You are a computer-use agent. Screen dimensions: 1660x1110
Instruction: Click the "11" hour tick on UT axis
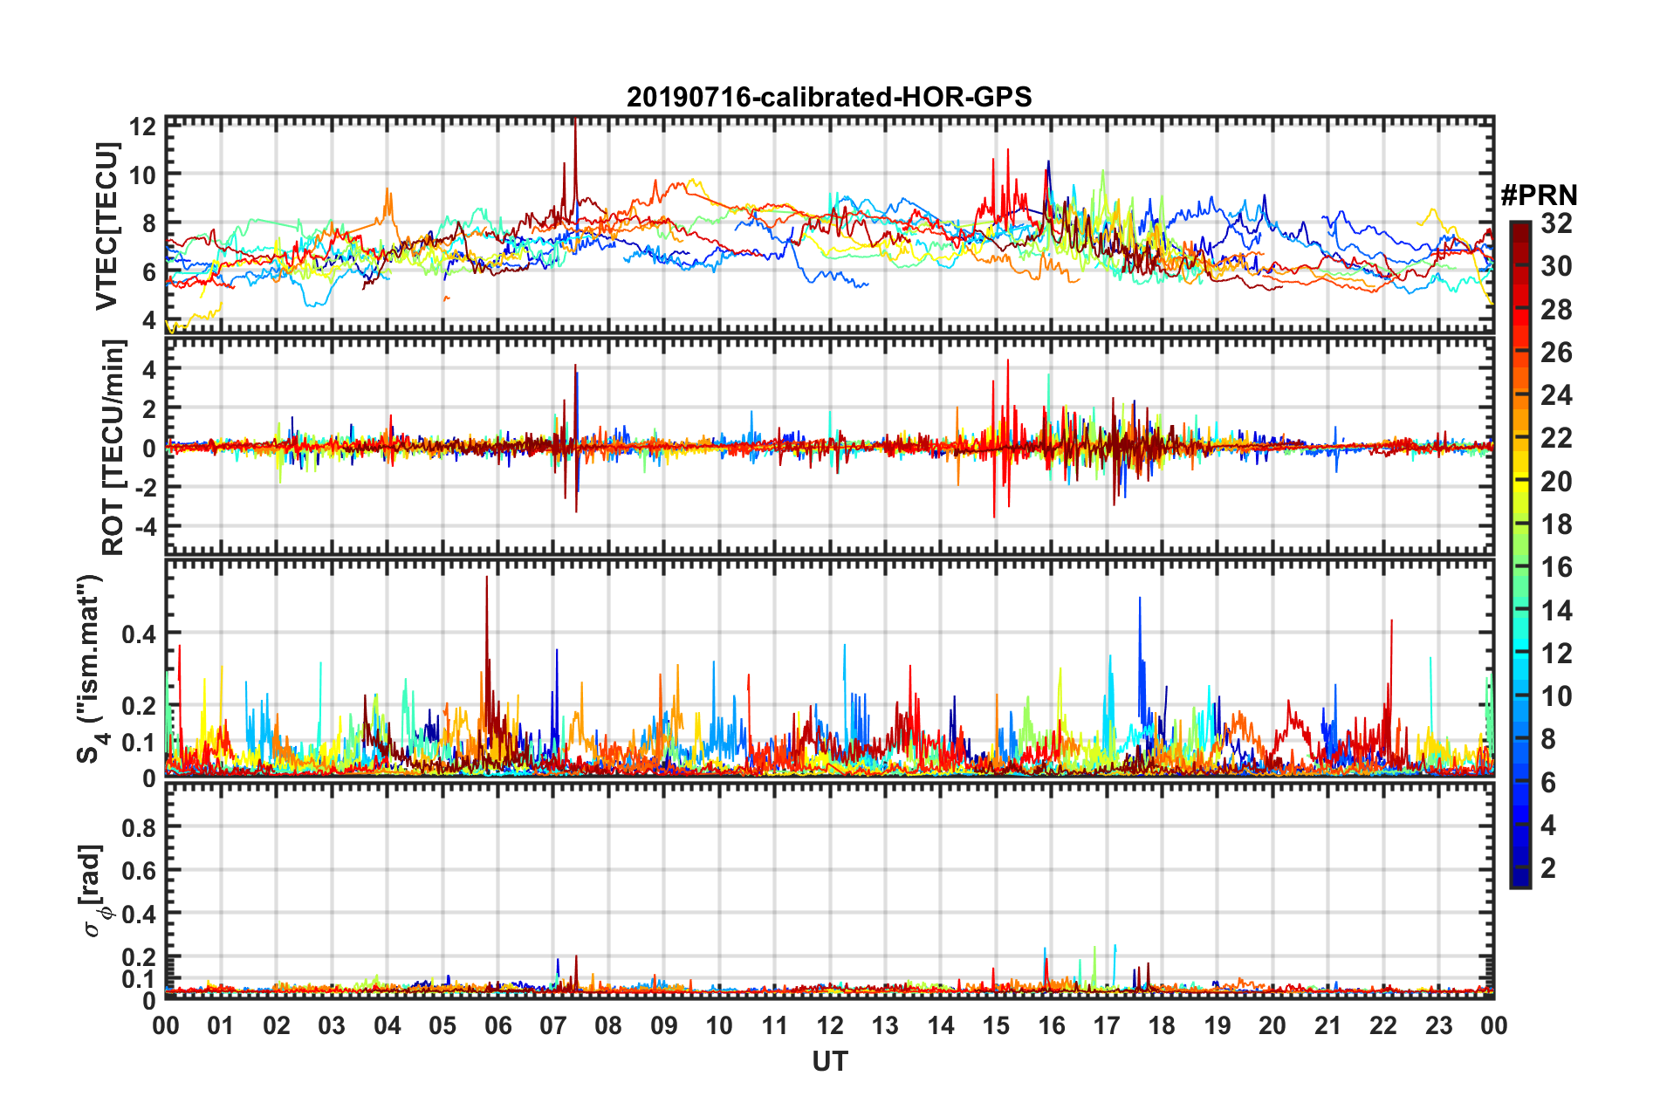[774, 1025]
